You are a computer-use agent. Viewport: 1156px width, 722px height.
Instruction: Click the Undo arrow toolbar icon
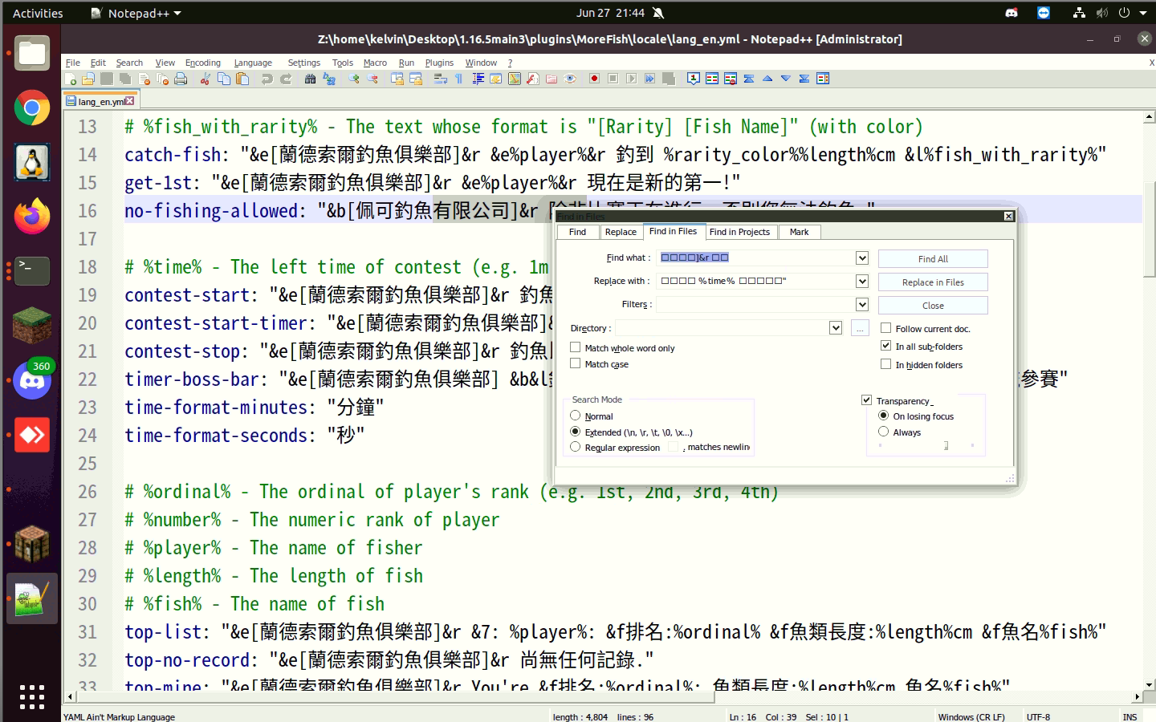pos(267,79)
